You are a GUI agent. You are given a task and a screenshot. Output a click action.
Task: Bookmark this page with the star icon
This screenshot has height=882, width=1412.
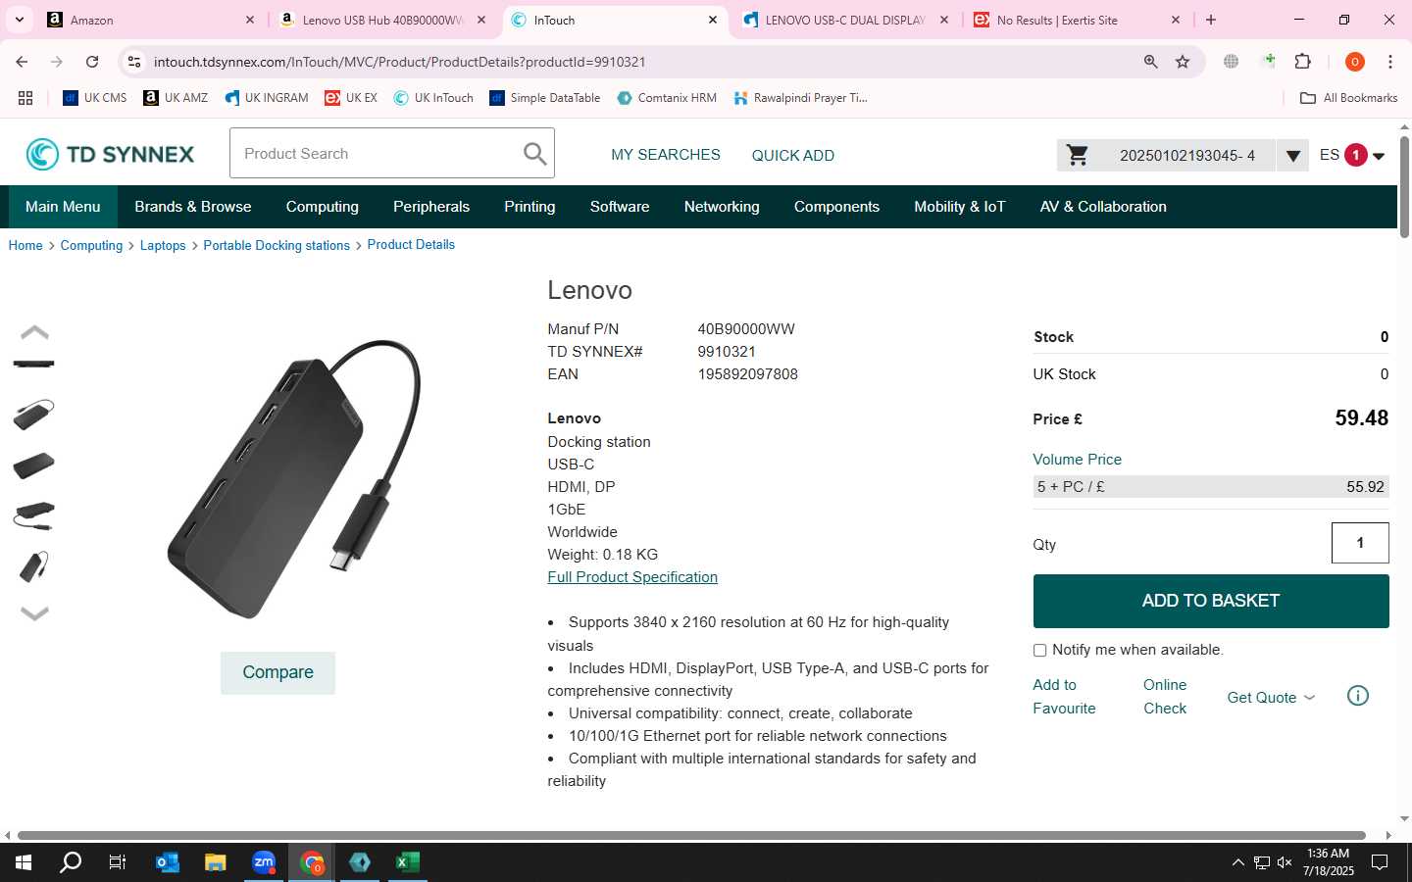[x=1183, y=62]
